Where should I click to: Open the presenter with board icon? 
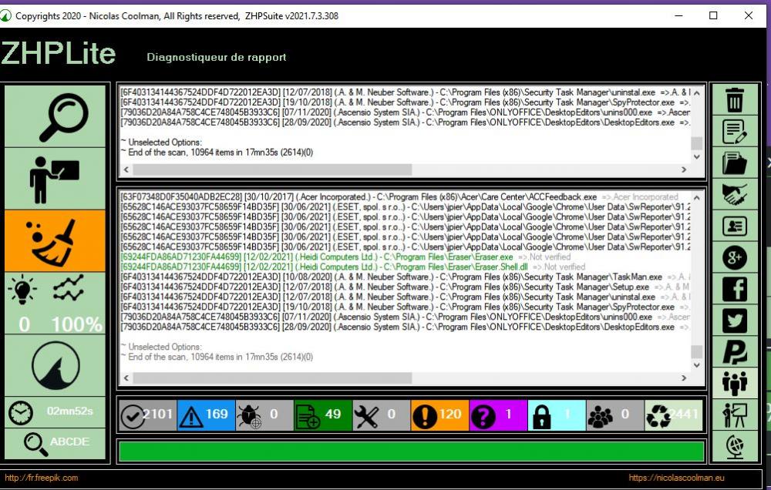pyautogui.click(x=55, y=179)
